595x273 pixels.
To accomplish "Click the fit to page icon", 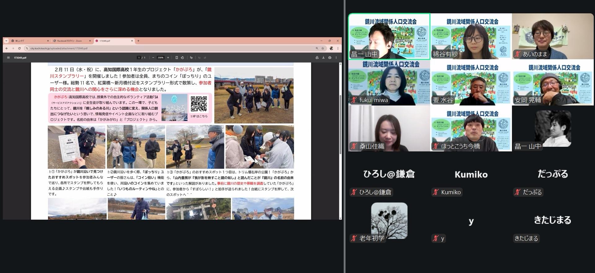I will click(x=177, y=58).
